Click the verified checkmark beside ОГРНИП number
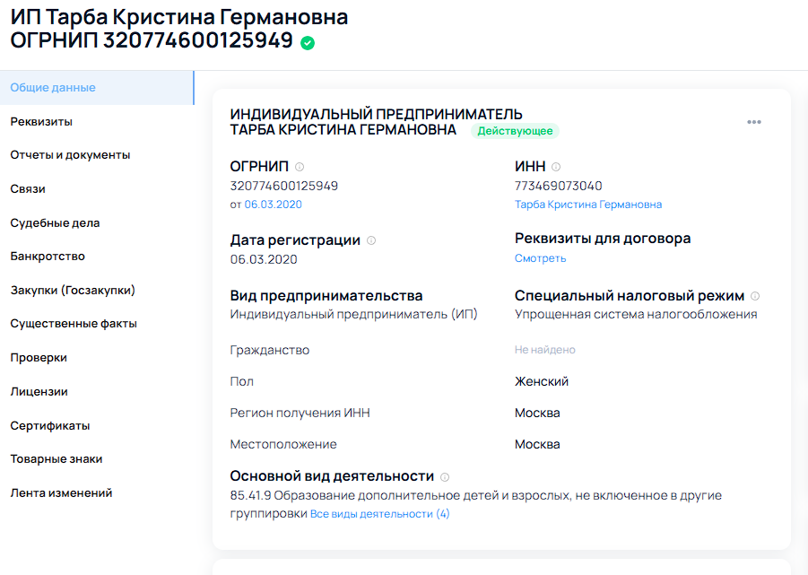808x575 pixels. [307, 42]
